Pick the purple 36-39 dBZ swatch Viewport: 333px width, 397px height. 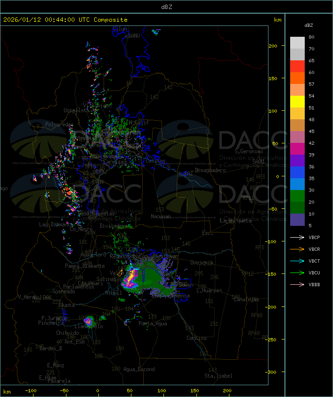click(297, 160)
